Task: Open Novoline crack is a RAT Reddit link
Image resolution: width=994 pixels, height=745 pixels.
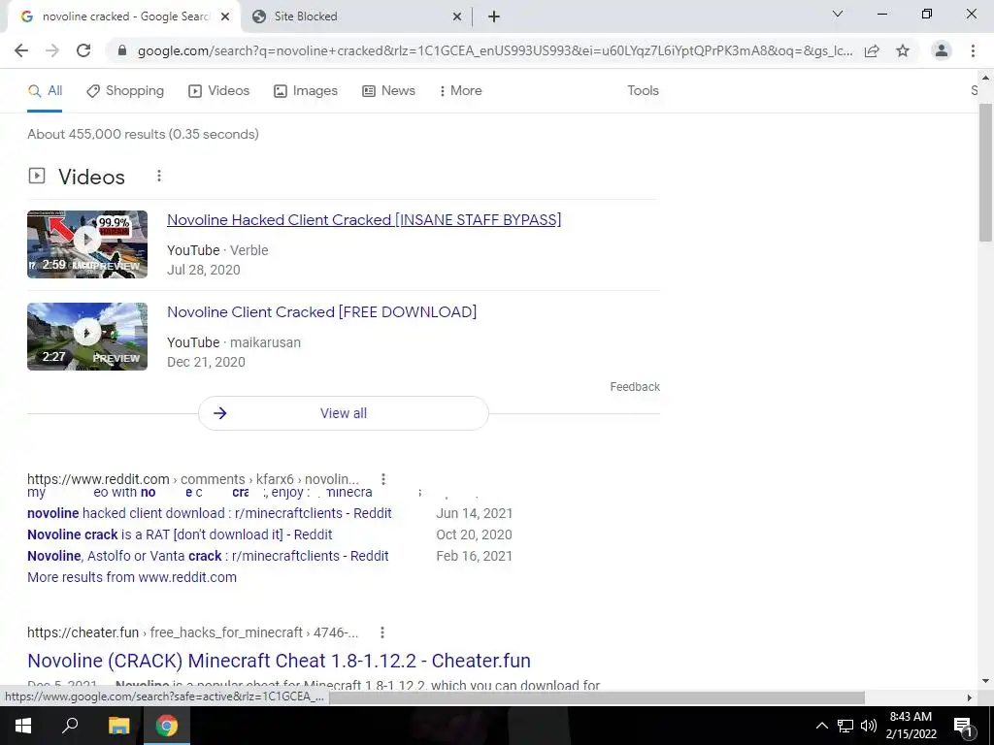Action: coord(180,534)
